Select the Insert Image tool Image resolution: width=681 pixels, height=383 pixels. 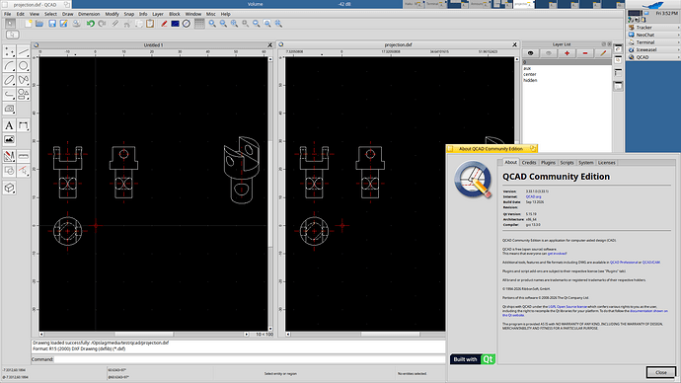coord(9,140)
